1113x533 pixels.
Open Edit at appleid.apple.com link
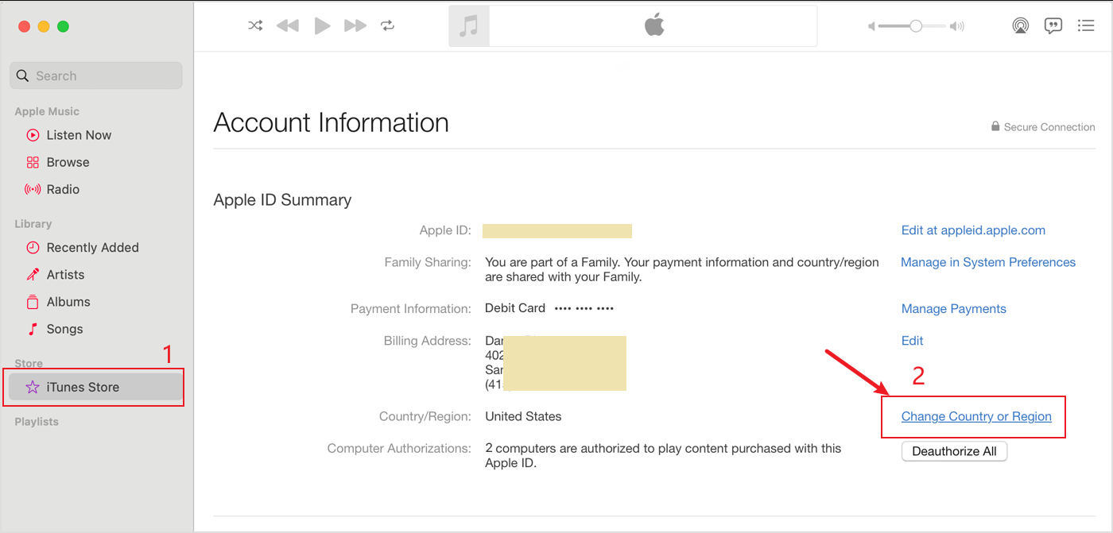(973, 230)
